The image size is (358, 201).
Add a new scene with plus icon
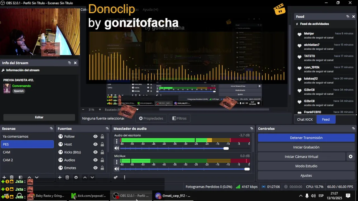point(4,177)
